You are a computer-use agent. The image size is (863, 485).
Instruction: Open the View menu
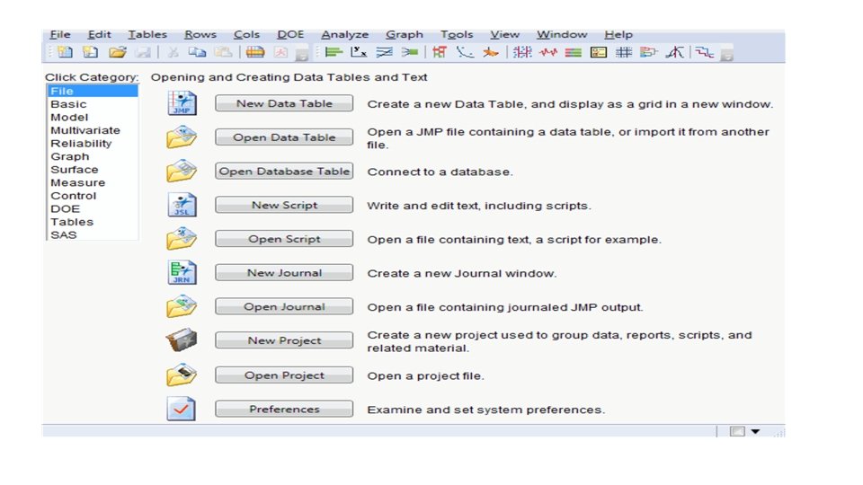[504, 35]
